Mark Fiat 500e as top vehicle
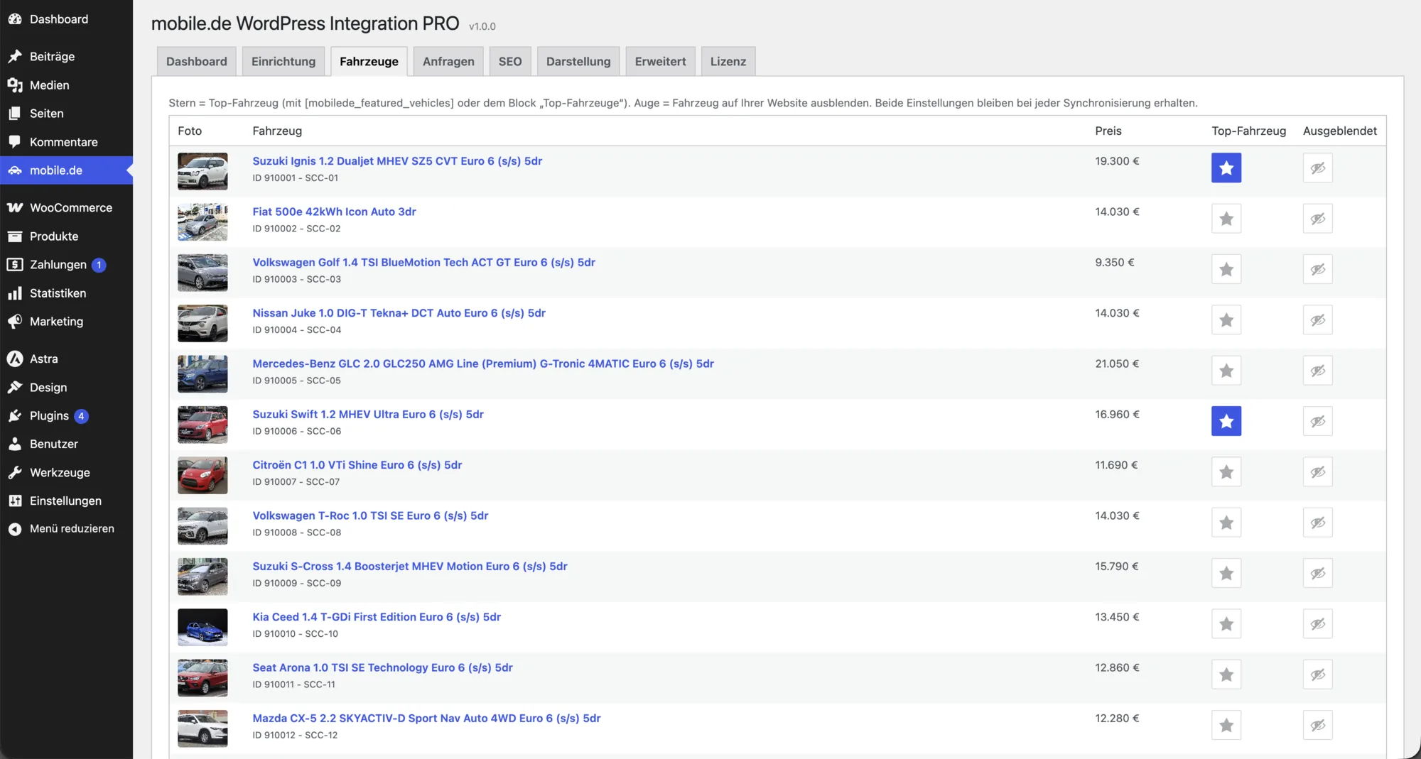Image resolution: width=1421 pixels, height=759 pixels. coord(1226,219)
